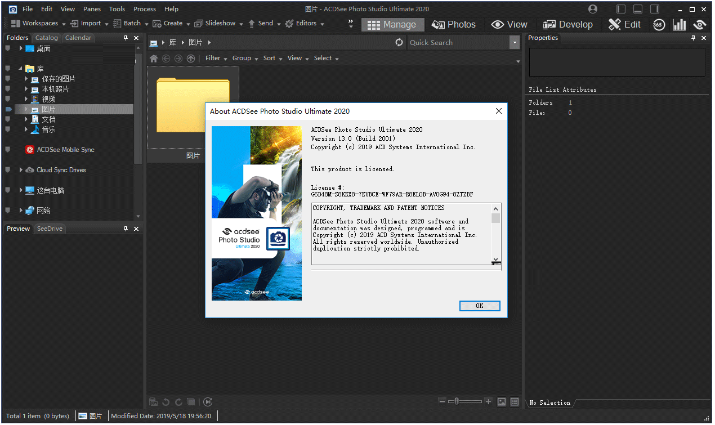Open the Tools menu
The width and height of the screenshot is (715, 425).
click(x=117, y=8)
